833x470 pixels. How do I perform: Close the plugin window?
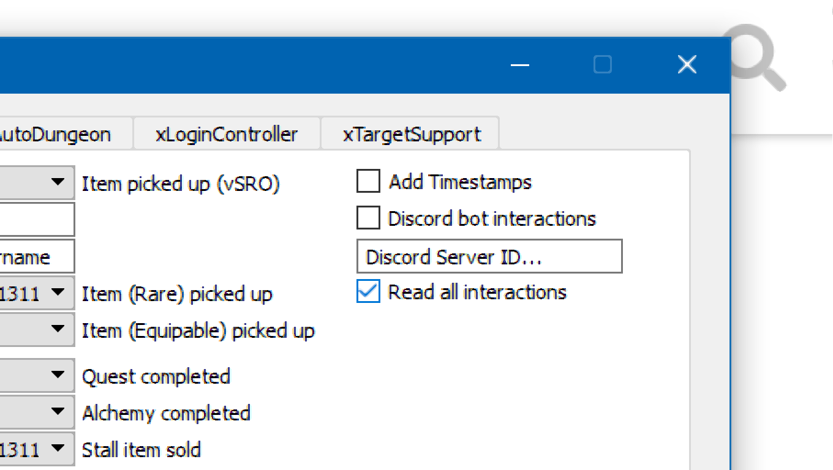click(x=687, y=65)
